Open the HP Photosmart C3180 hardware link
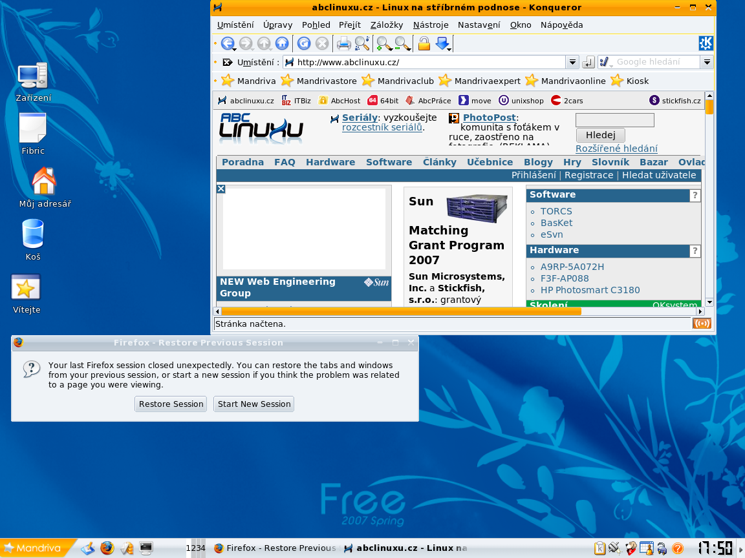 pos(590,290)
